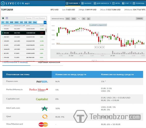Toggle favorite star for BCC/BTC
Screen dimensions: 146x128
click(3, 53)
